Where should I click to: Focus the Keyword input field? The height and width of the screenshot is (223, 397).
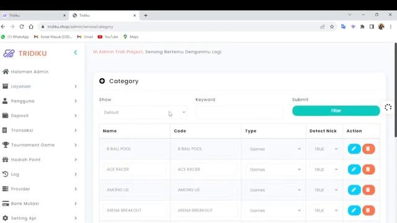(239, 113)
